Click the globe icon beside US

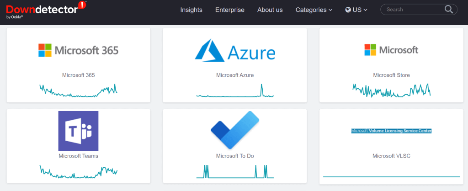(x=348, y=10)
